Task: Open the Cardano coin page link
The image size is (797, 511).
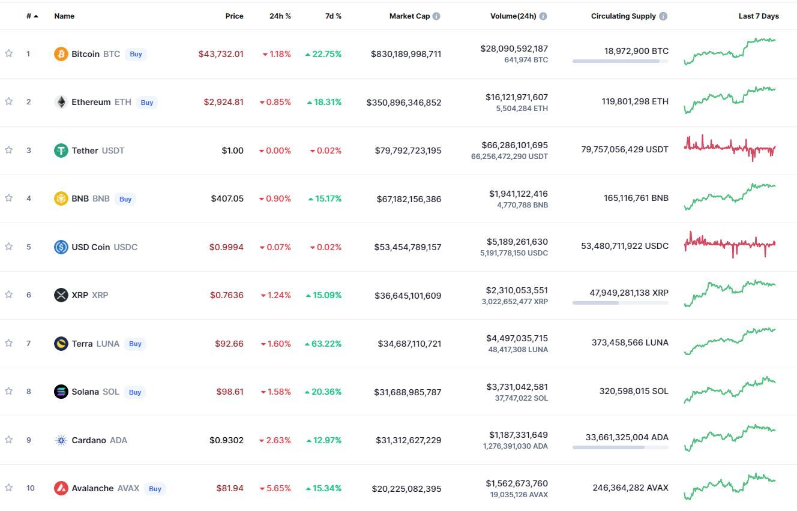Action: [89, 440]
